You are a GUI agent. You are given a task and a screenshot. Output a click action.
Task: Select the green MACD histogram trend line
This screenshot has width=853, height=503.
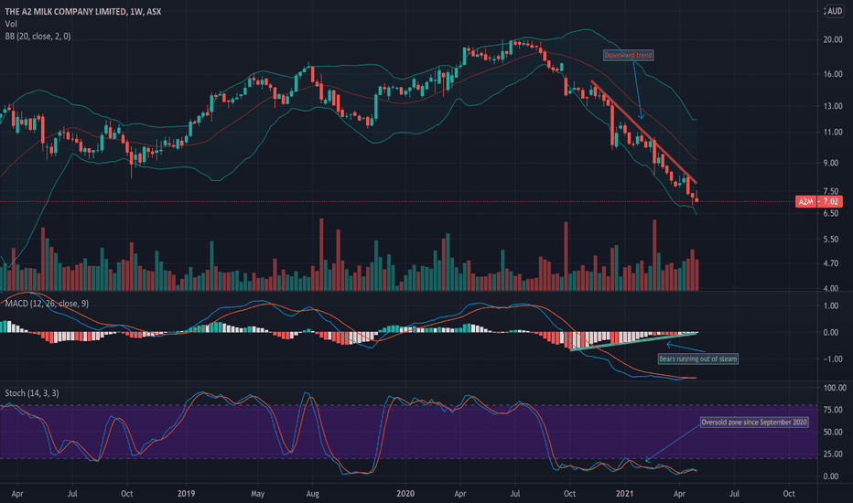click(633, 341)
